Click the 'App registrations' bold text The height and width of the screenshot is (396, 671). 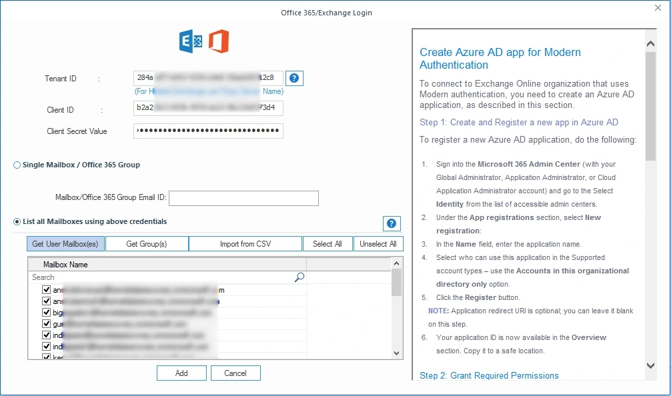point(502,218)
